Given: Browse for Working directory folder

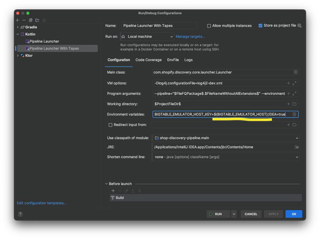Looking at the screenshot, I should [x=294, y=104].
